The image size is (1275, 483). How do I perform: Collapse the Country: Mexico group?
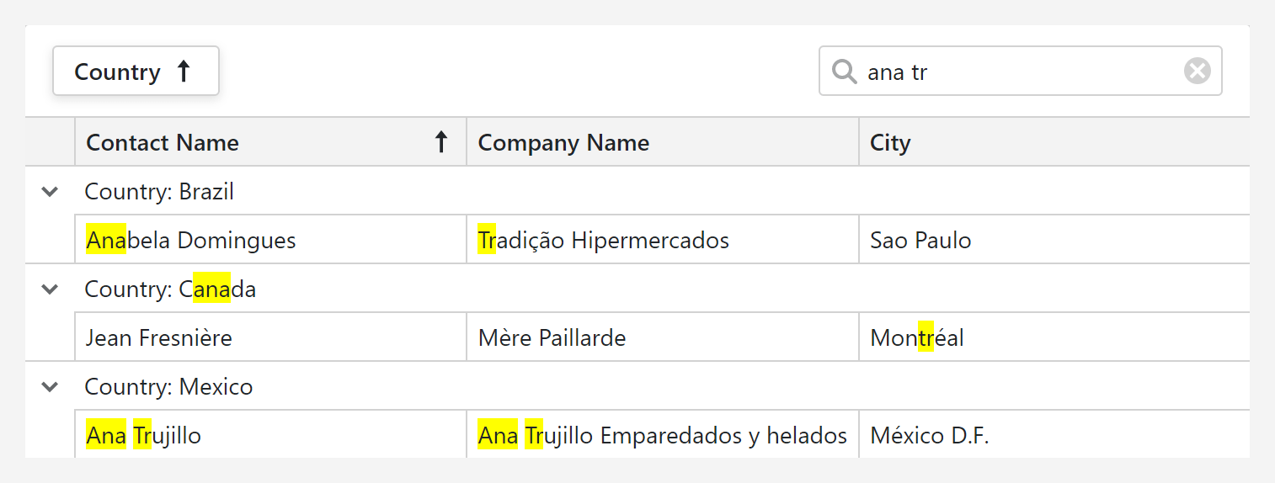[51, 387]
